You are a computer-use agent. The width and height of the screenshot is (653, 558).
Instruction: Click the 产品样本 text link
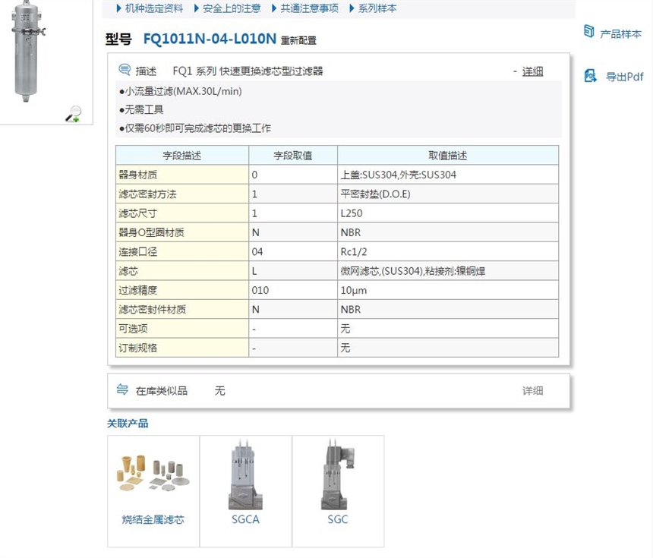click(x=620, y=34)
